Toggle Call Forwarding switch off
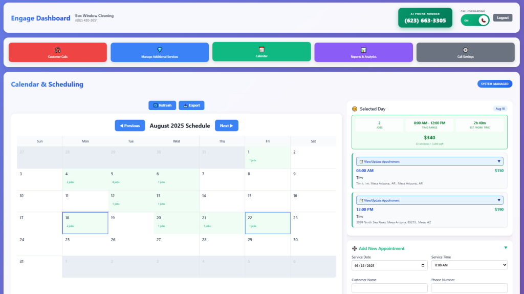 (475, 20)
